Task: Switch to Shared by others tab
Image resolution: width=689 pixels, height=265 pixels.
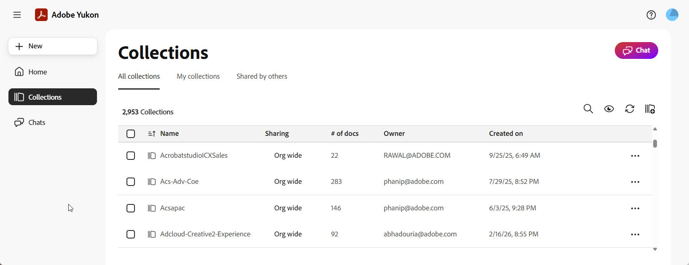Action: click(262, 77)
